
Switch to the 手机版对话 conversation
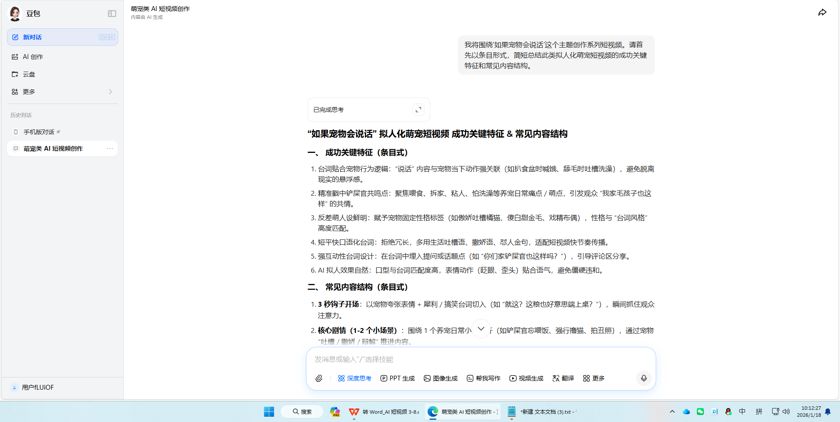(x=41, y=131)
